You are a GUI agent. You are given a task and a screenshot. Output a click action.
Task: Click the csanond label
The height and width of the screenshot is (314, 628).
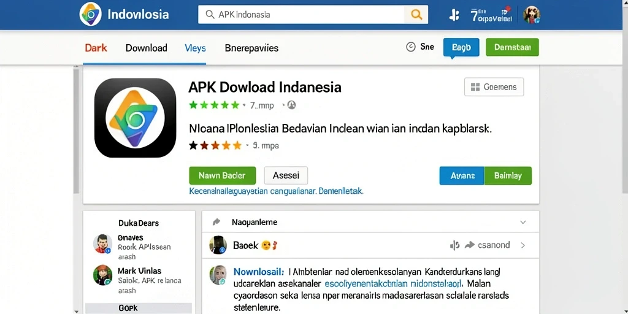[x=494, y=245]
